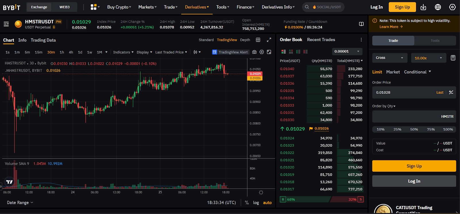The height and width of the screenshot is (214, 460).
Task: Open the chart settings icon
Action: coord(262,52)
